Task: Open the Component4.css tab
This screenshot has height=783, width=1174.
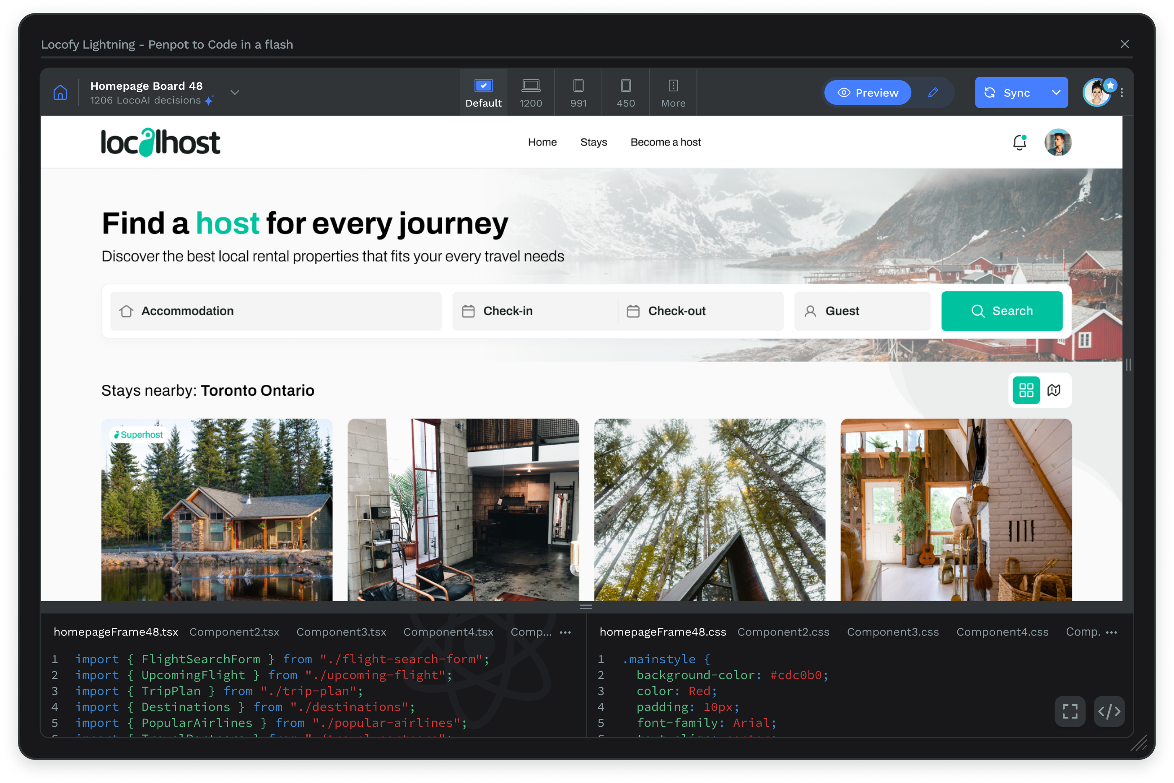Action: pos(1002,632)
